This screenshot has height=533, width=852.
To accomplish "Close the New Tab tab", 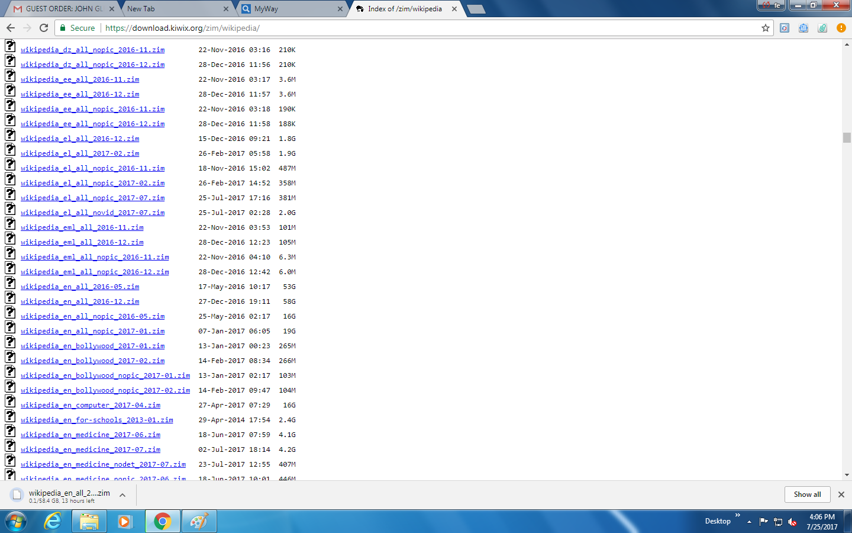I will tap(226, 9).
